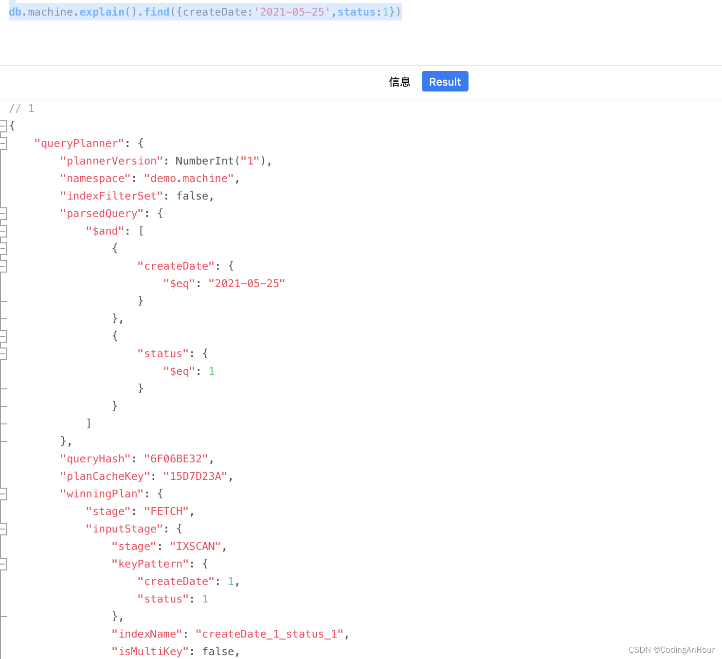This screenshot has width=722, height=659.
Task: Click the "winningPlan" key text
Action: [102, 494]
